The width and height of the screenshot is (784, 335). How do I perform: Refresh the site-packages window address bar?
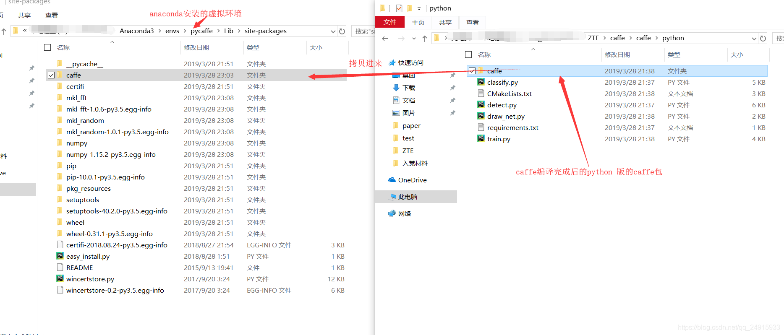(342, 31)
